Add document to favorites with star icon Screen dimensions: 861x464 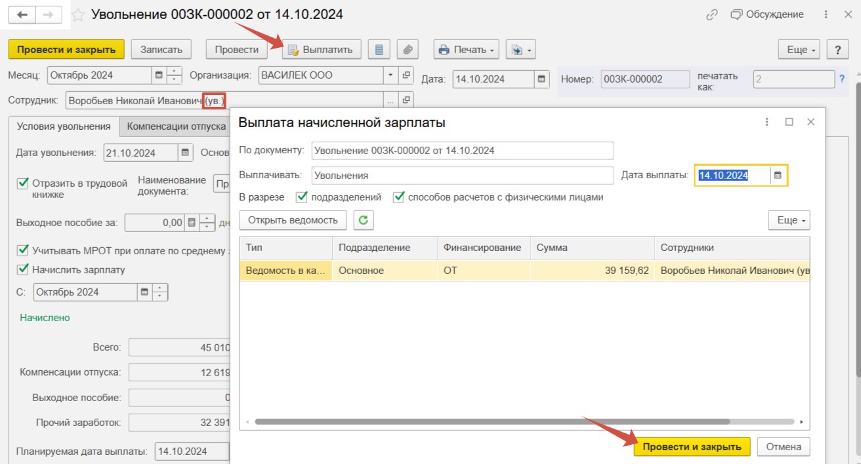pyautogui.click(x=77, y=14)
